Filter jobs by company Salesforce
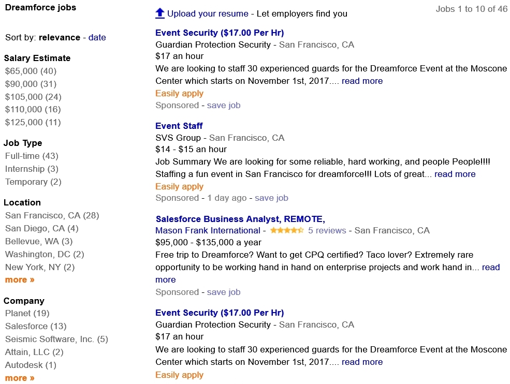Screen dimensions: 510x384 click(36, 326)
